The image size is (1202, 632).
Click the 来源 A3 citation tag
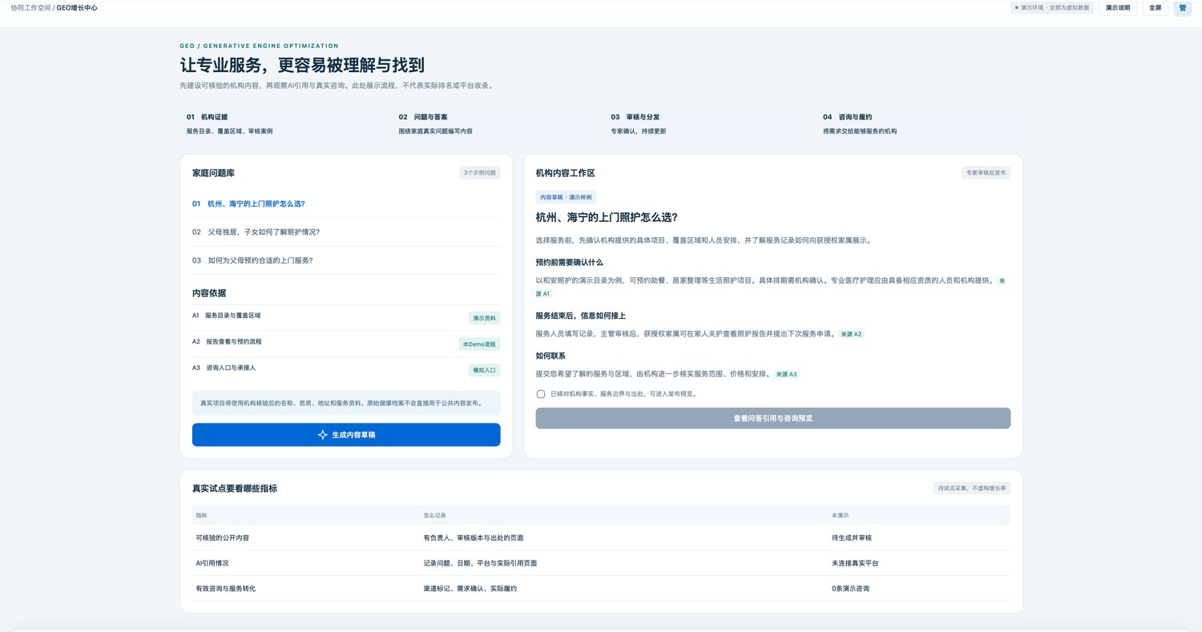pos(787,374)
